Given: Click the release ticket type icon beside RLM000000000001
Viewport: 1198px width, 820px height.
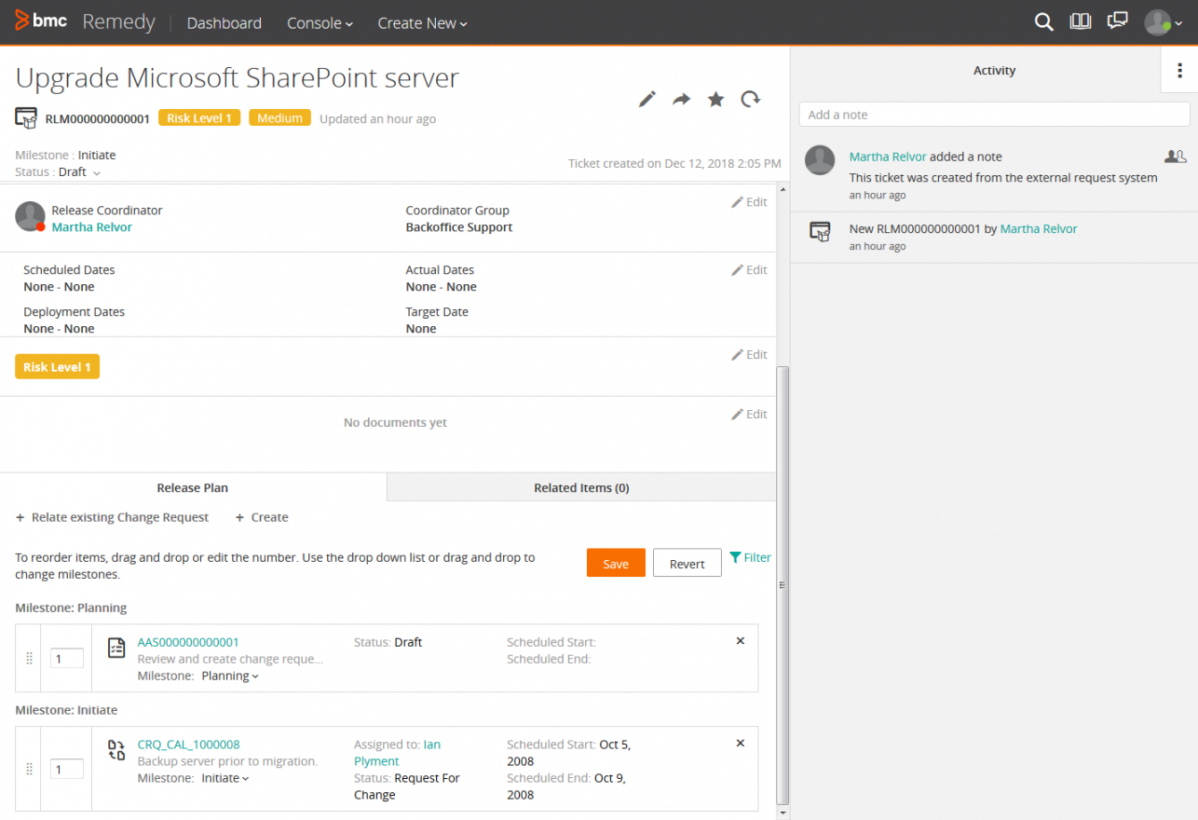Looking at the screenshot, I should coord(26,118).
